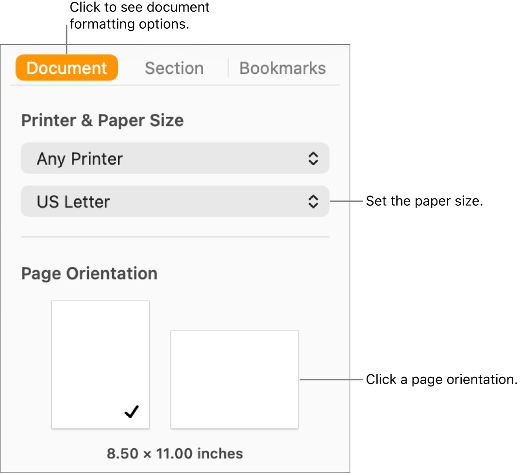Click the checkmark on the portrait thumbnail
The image size is (520, 474).
coord(131,412)
